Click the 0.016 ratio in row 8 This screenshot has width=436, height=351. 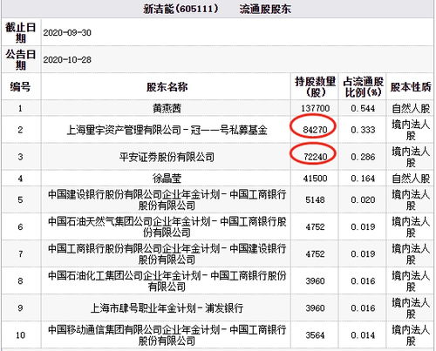(x=363, y=281)
